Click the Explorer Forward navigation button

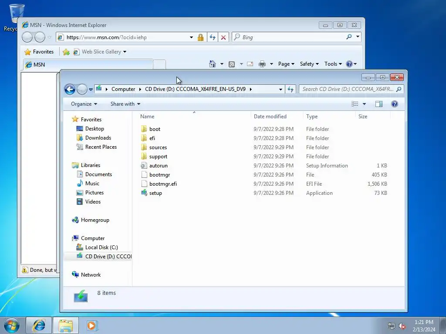[x=82, y=89]
